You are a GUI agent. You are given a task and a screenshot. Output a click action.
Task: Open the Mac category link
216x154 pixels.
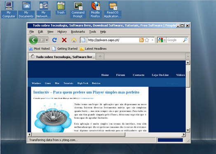57,83
